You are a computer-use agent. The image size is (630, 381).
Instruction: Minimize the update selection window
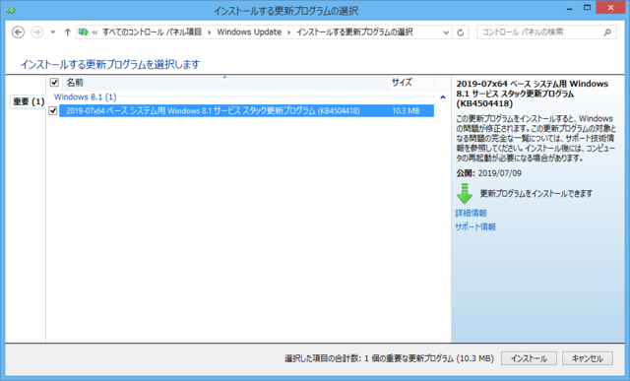pyautogui.click(x=569, y=8)
